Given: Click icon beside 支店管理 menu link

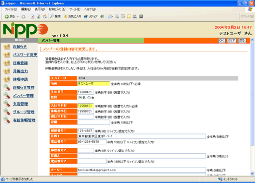Looking at the screenshot, I should click(x=7, y=104).
